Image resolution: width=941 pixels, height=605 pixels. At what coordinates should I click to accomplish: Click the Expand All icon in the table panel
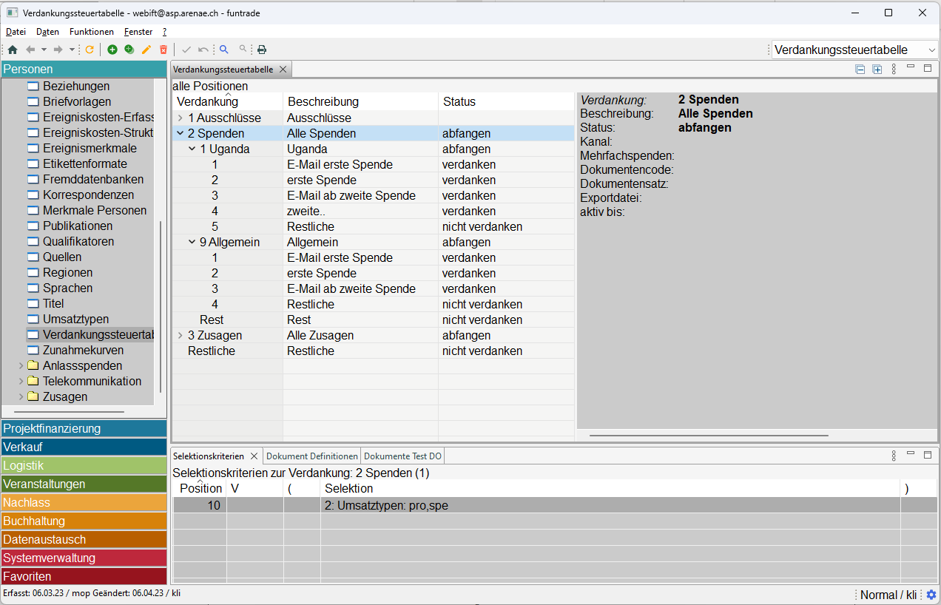(877, 69)
